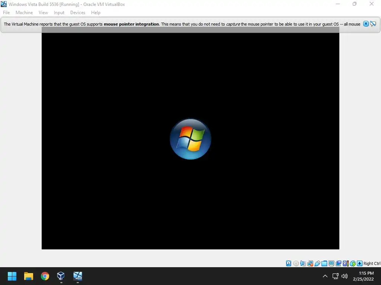Click the audio status indicator
381x285 pixels.
[x=303, y=263]
